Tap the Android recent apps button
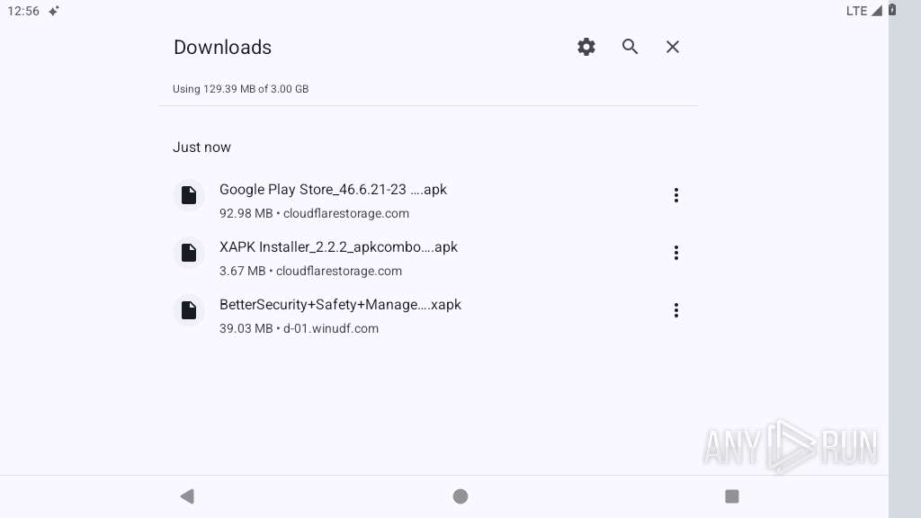Image resolution: width=921 pixels, height=518 pixels. (732, 496)
